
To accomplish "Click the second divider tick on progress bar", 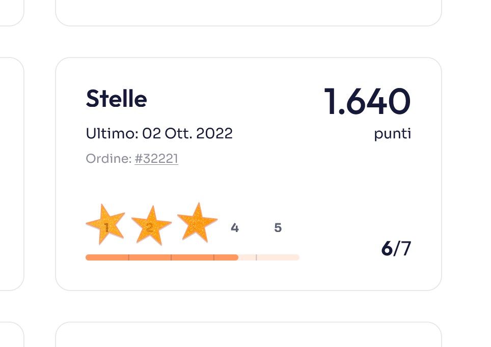I will (x=171, y=257).
